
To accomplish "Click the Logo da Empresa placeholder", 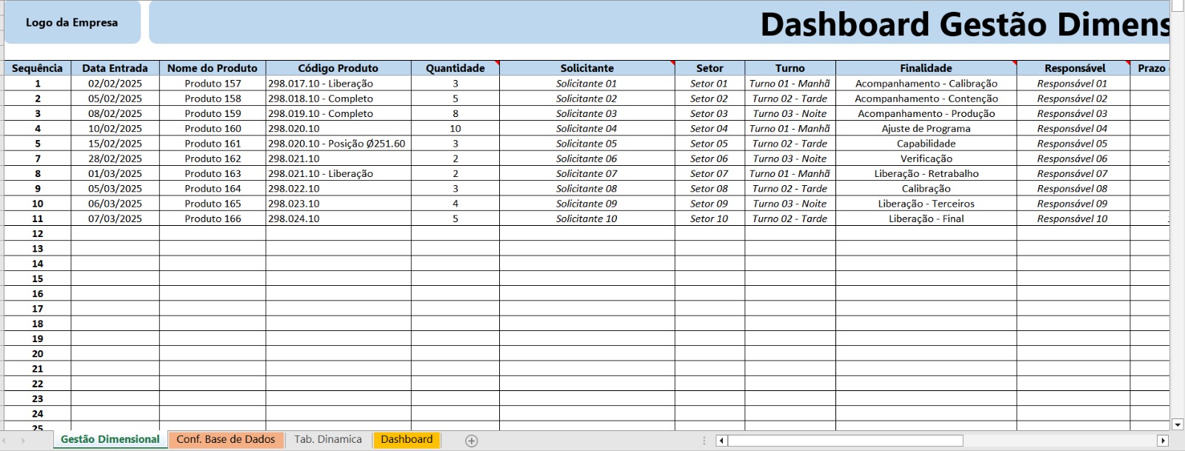I will coord(72,23).
